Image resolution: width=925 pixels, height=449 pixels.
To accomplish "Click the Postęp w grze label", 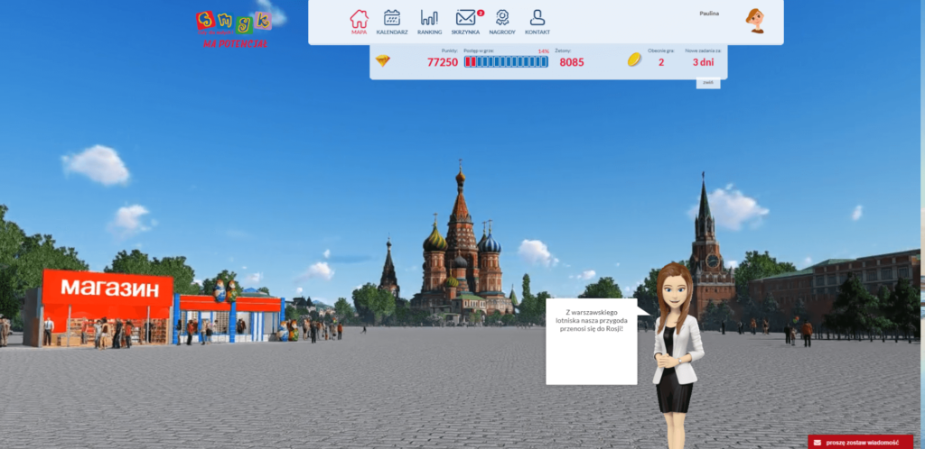I will coord(479,50).
